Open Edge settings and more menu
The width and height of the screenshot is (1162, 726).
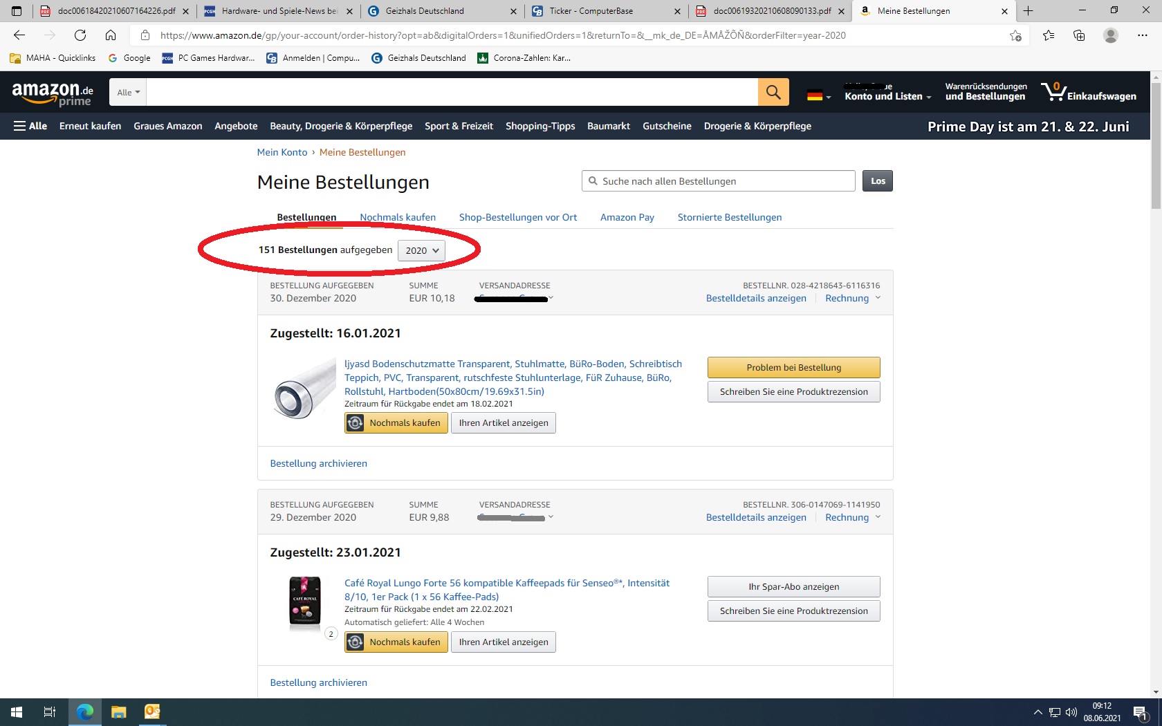pos(1143,35)
